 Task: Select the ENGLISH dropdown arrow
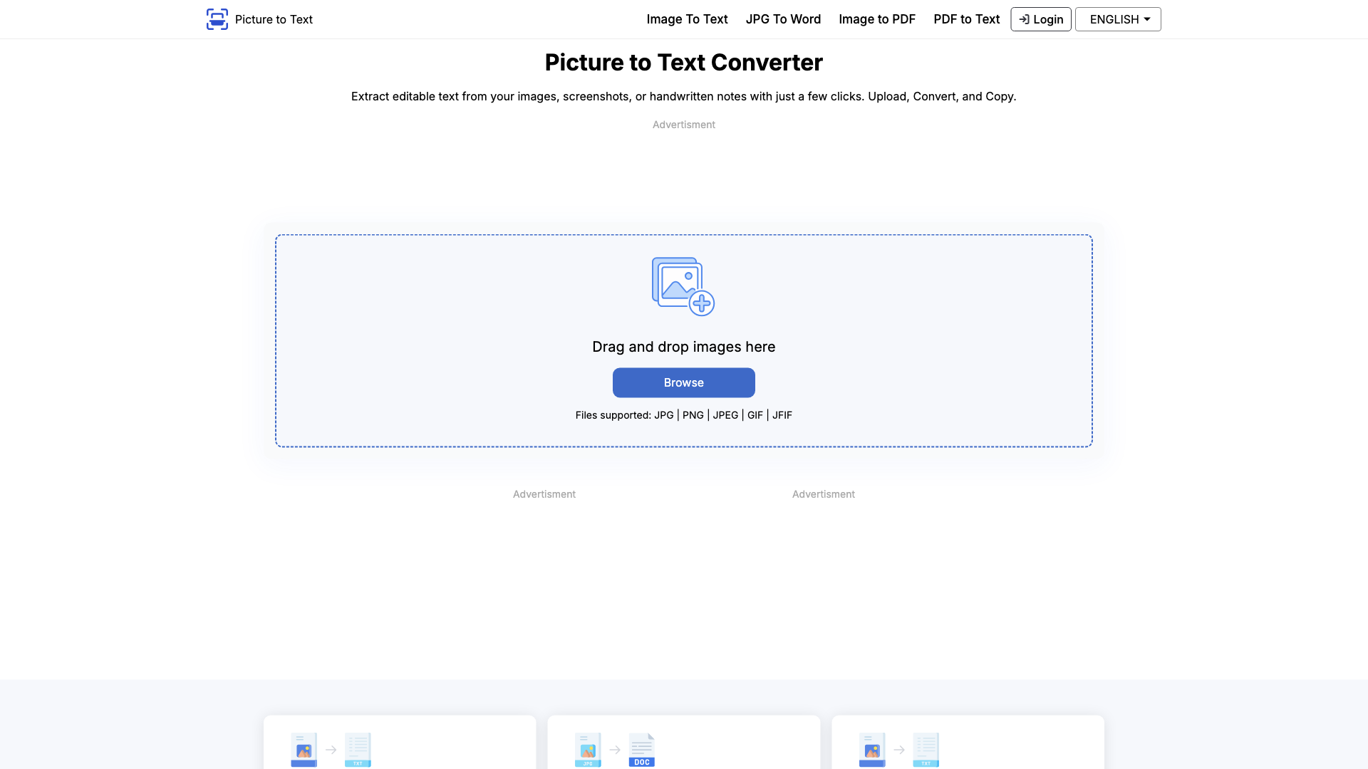pos(1148,19)
